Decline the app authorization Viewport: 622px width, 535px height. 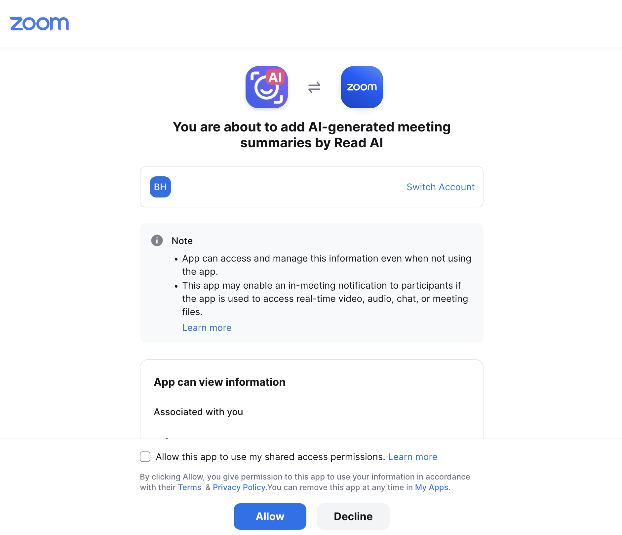click(353, 517)
